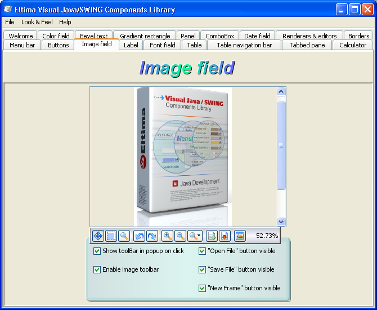
Task: Uncheck Show toolBar in popup on click
Action: (97, 251)
